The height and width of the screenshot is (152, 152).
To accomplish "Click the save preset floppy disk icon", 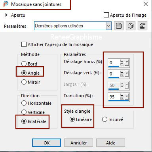I will tap(119, 26).
